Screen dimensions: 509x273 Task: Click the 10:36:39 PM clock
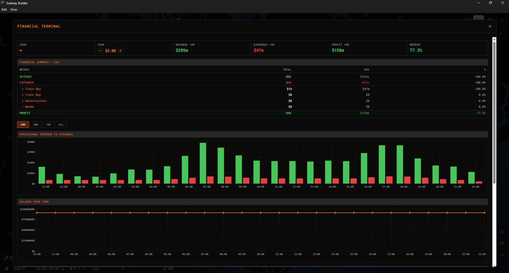47,269
